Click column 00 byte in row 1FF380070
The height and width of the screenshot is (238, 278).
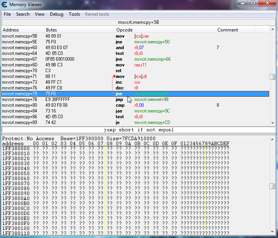point(36,183)
